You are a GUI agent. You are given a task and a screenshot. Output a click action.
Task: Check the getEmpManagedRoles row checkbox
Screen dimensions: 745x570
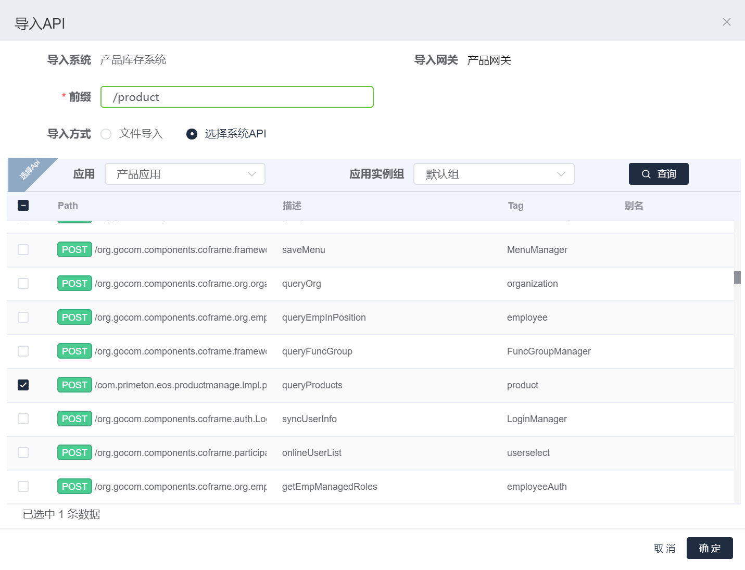(x=23, y=487)
